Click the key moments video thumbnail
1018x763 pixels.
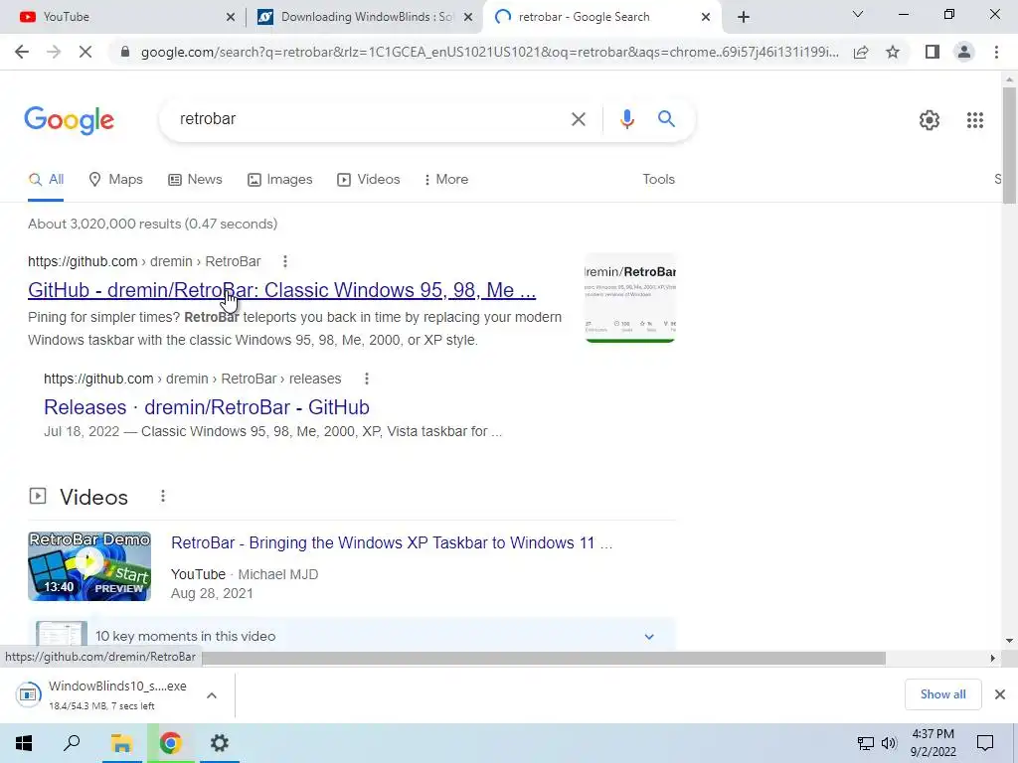pyautogui.click(x=62, y=634)
